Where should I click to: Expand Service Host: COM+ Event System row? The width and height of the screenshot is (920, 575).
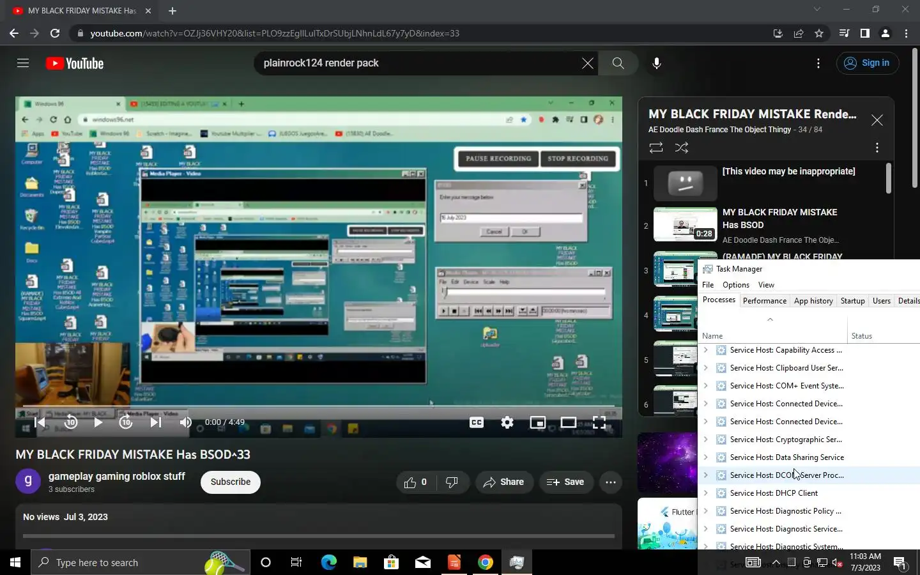(705, 386)
